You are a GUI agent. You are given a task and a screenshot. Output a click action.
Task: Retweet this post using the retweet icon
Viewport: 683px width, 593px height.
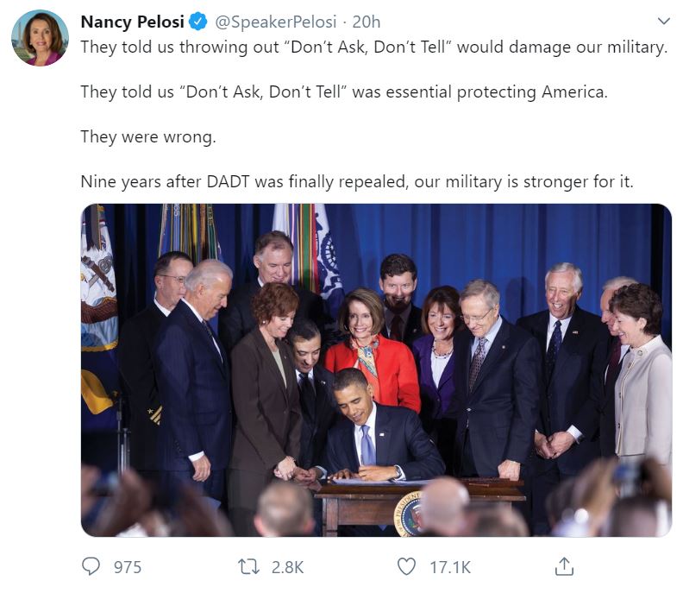[248, 566]
